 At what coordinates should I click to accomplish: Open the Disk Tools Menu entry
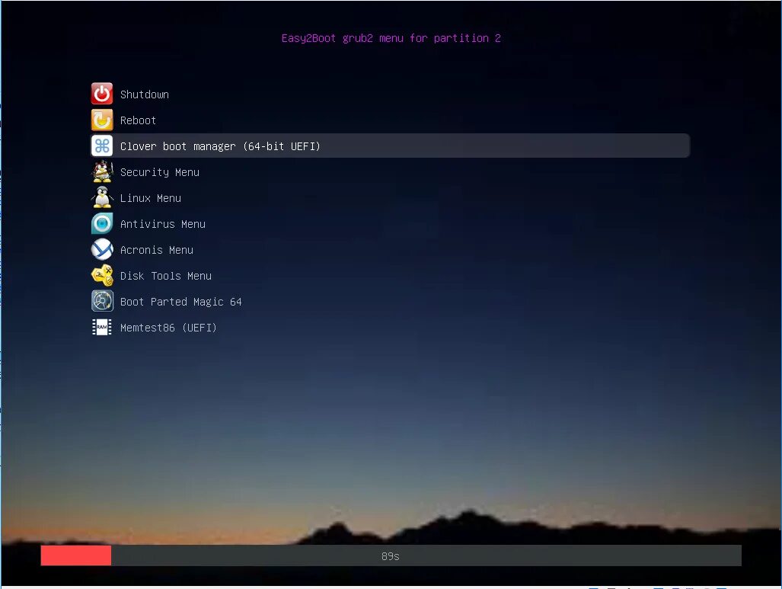(x=165, y=276)
